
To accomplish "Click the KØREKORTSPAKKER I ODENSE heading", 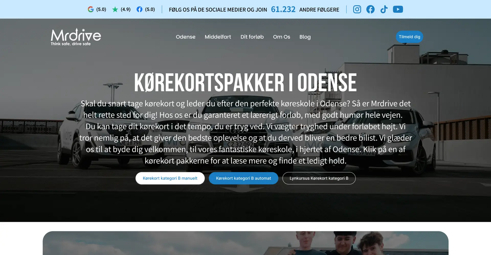I will [245, 83].
